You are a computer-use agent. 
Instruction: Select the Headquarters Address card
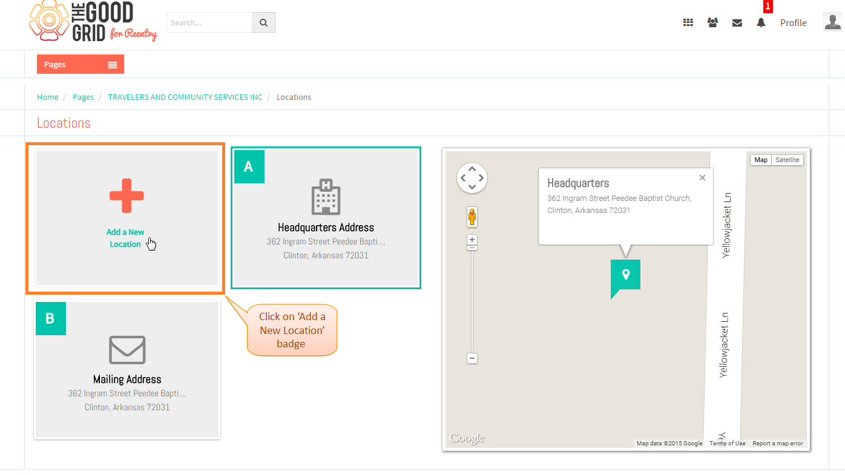pyautogui.click(x=326, y=218)
